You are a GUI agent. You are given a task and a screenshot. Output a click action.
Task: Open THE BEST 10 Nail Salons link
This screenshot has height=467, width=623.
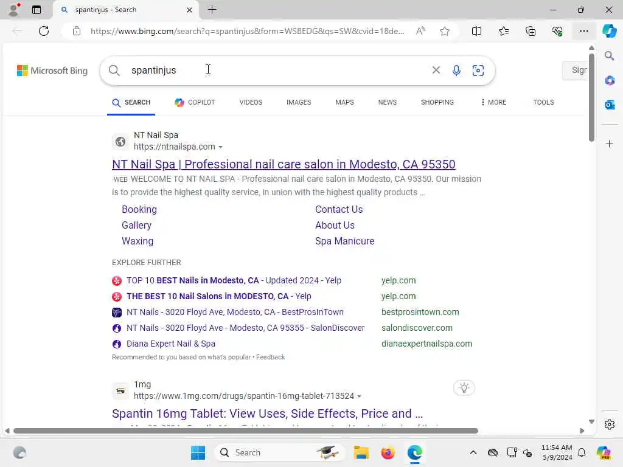[219, 296]
